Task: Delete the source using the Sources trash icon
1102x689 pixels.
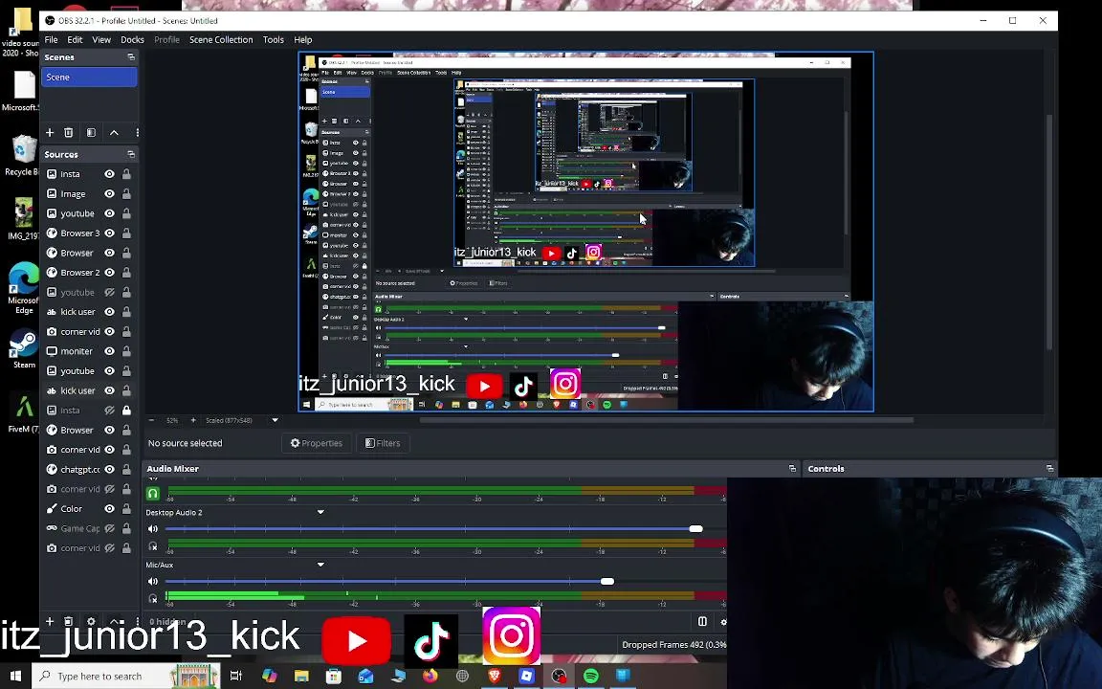Action: coord(68,621)
